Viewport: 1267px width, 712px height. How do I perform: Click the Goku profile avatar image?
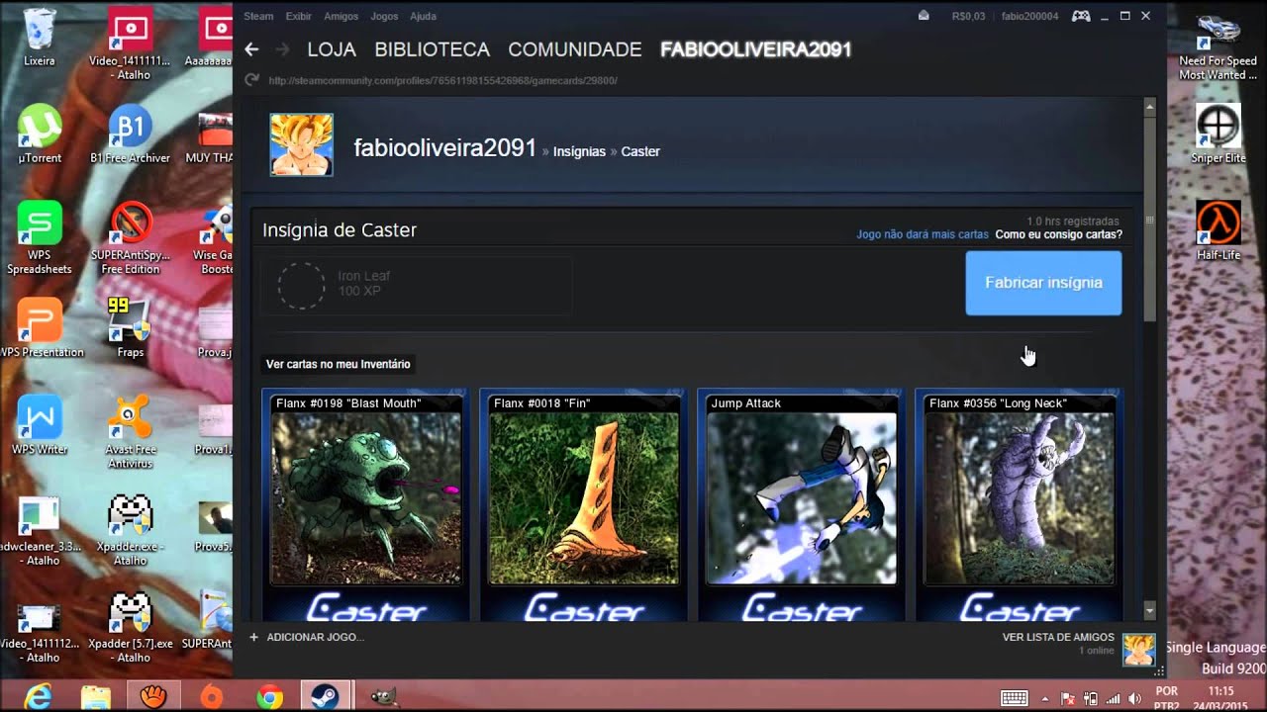302,144
